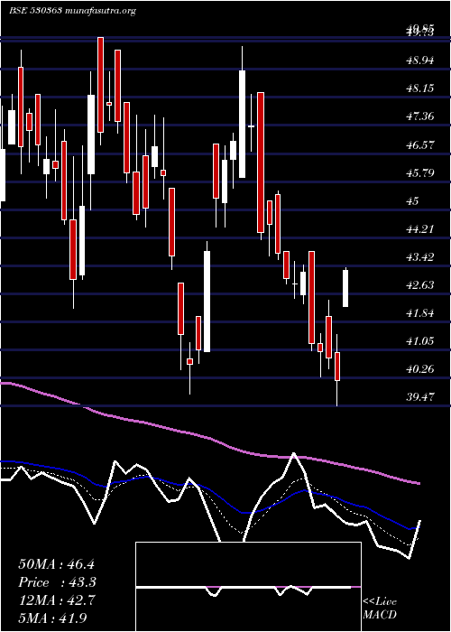Click the 48.94 price axis label
Screen dimensions: 451x632
pyautogui.click(x=419, y=60)
